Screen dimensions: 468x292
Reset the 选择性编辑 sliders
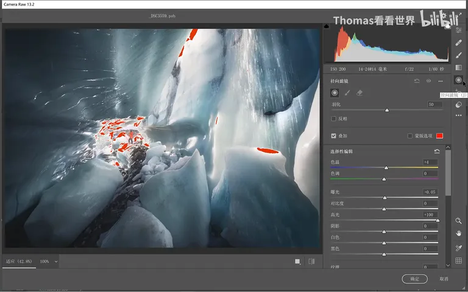click(x=437, y=151)
